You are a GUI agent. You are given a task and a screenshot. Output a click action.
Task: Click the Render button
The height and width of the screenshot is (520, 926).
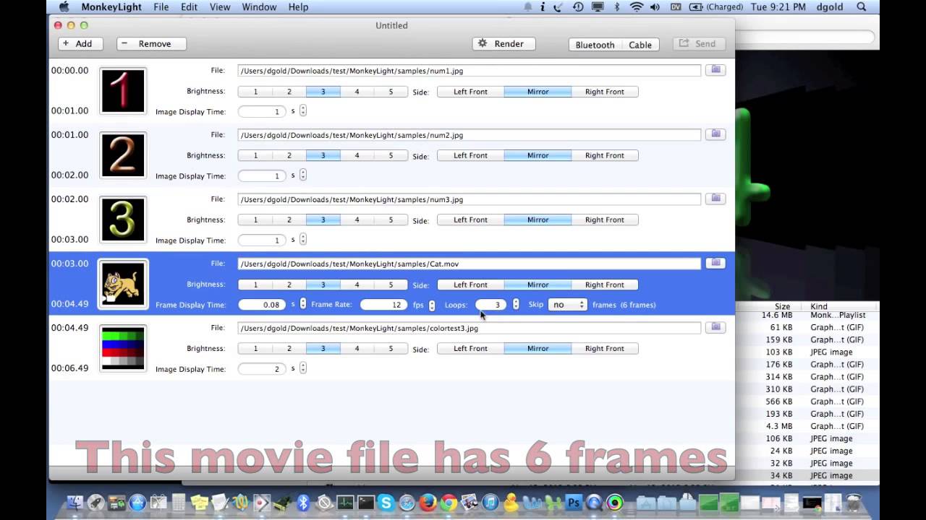click(504, 43)
